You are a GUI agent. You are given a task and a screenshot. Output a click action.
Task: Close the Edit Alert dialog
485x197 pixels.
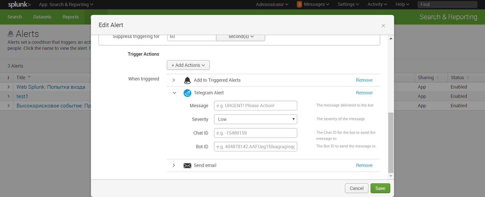click(383, 26)
